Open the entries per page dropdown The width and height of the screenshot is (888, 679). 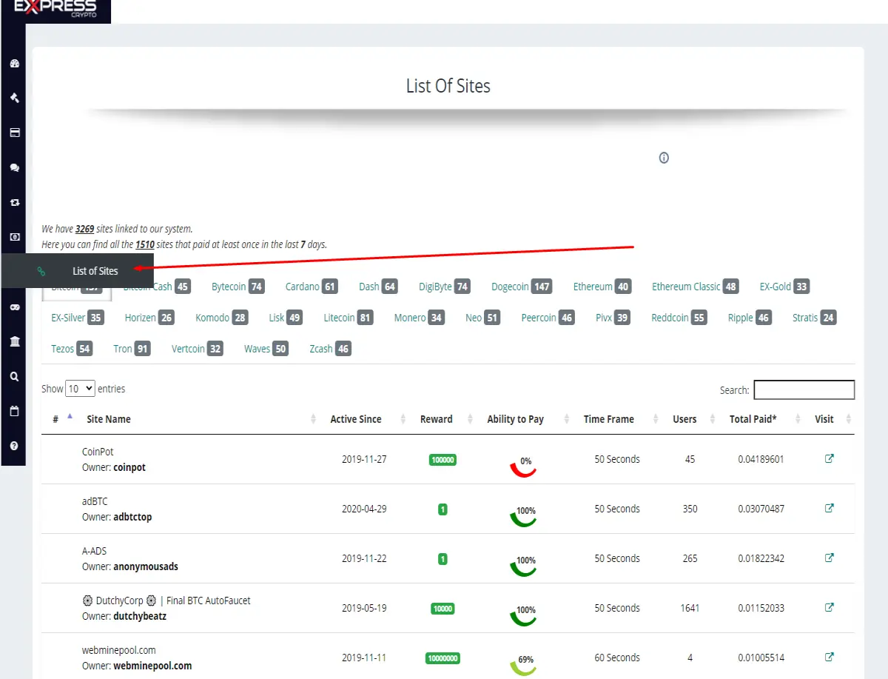[x=81, y=389]
